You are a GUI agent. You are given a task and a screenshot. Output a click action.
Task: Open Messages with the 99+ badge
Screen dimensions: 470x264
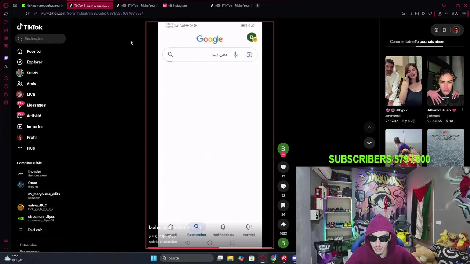click(x=31, y=105)
